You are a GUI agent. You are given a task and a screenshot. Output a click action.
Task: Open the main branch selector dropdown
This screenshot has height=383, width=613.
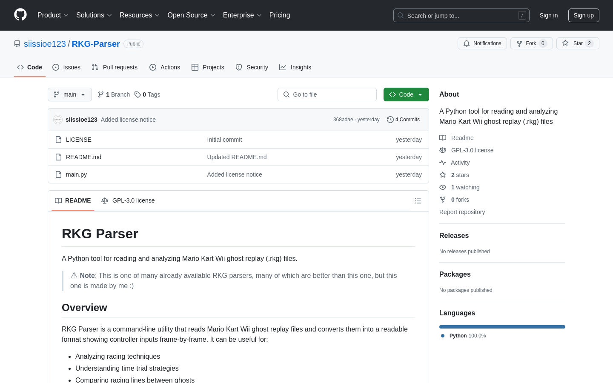point(70,94)
